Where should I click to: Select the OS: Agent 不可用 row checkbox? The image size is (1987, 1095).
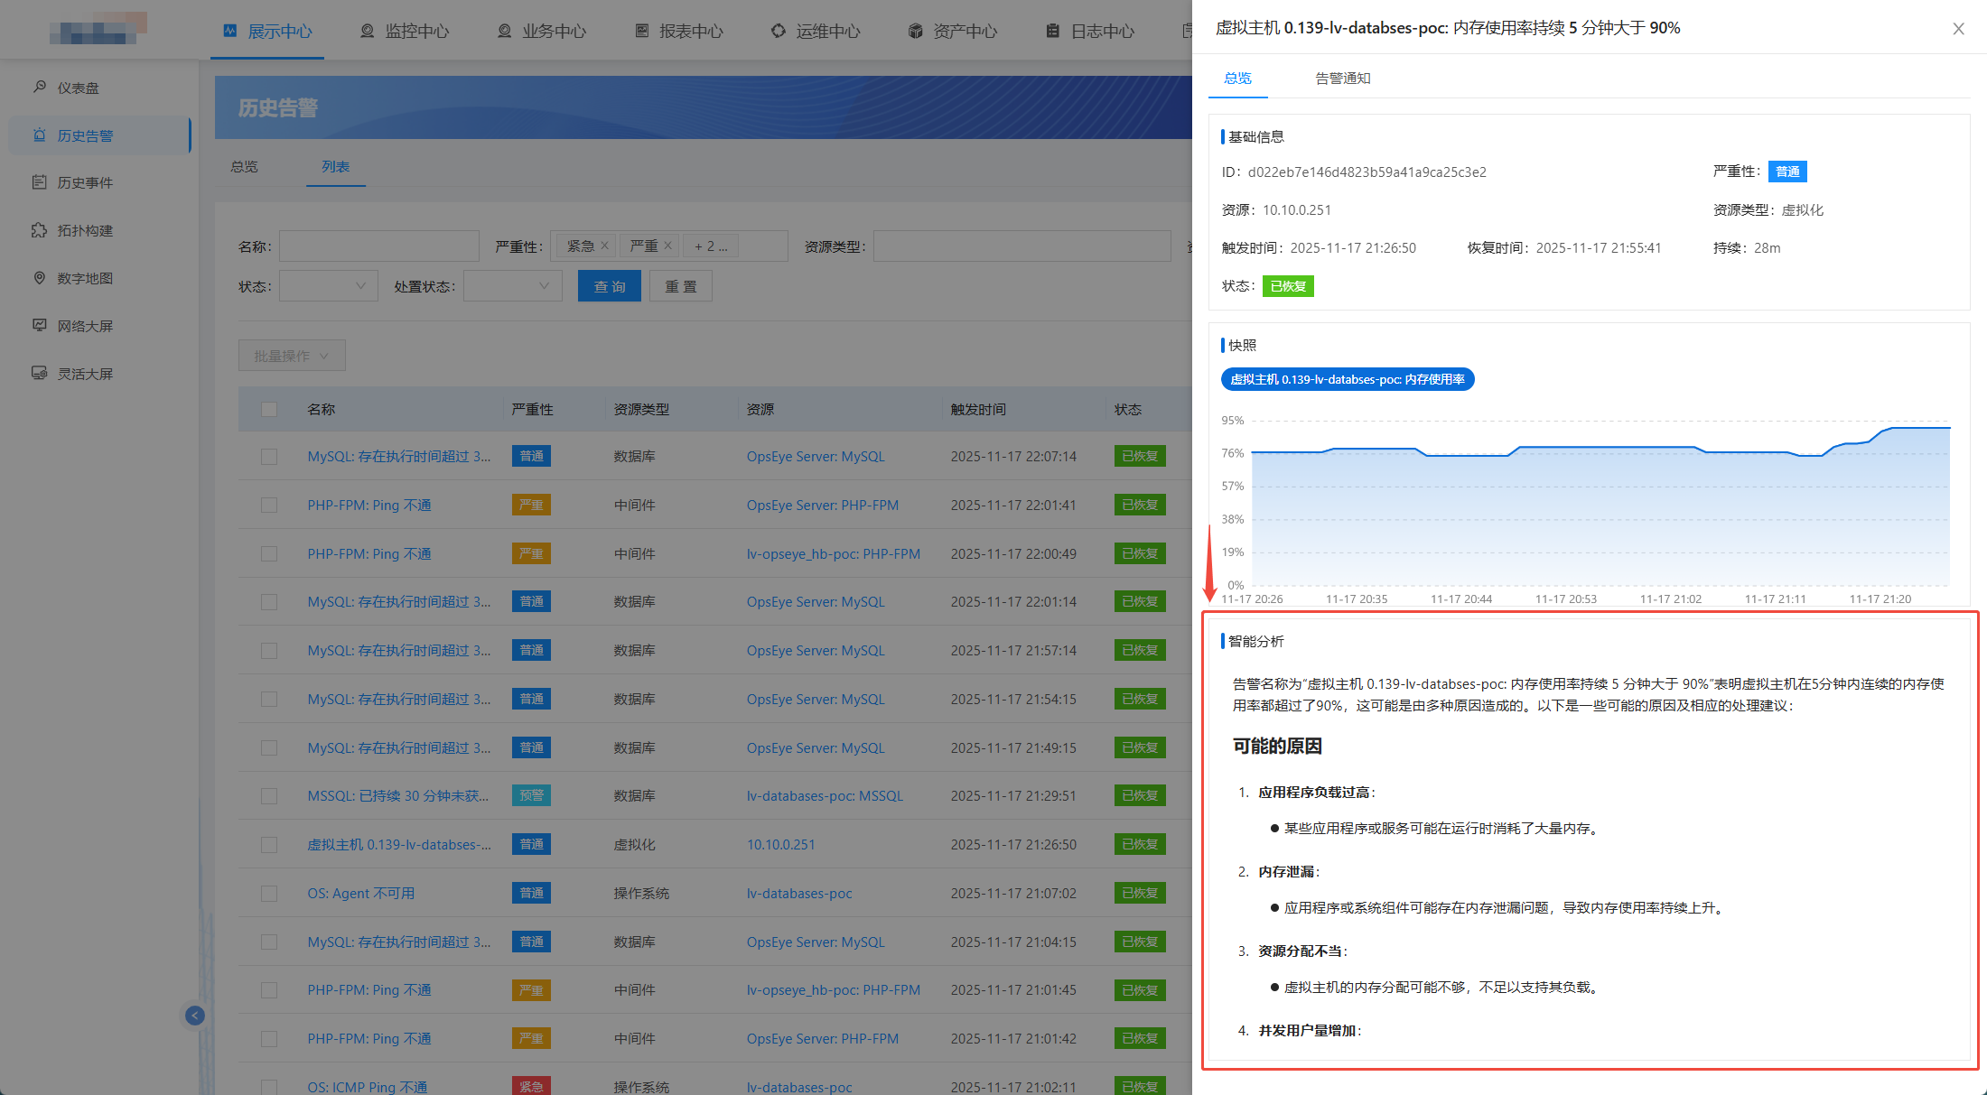coord(269,894)
